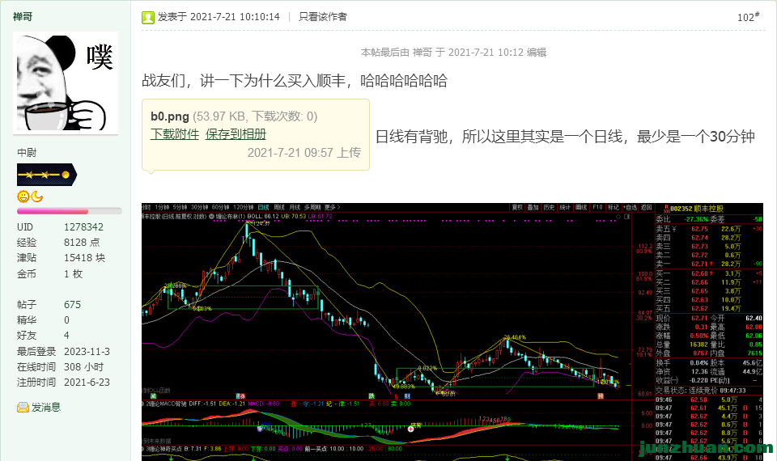
Task: Click the UID value 1278342
Action: (83, 226)
